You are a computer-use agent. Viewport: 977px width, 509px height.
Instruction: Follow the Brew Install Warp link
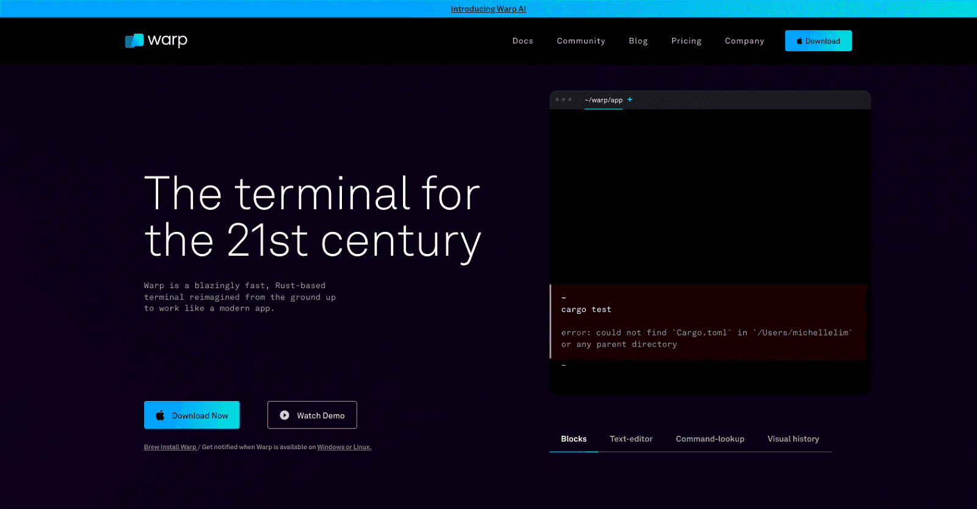(170, 447)
